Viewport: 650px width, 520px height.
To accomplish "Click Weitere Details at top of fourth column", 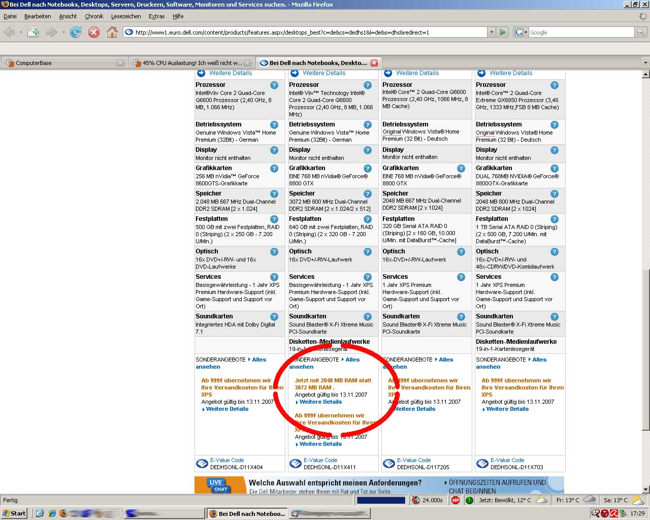I will tap(511, 73).
